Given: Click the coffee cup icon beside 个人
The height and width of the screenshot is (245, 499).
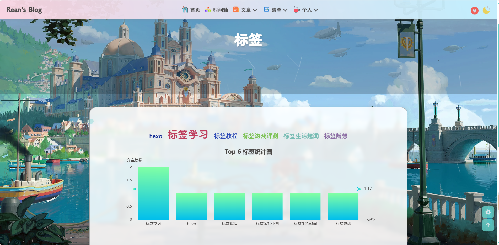Looking at the screenshot, I should click(297, 10).
